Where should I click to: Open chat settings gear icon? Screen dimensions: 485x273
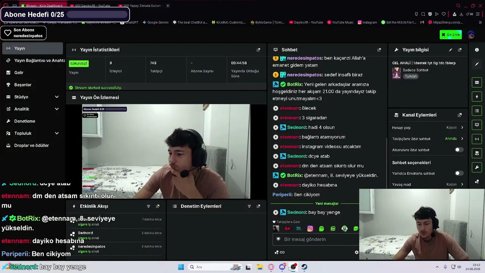point(356,252)
